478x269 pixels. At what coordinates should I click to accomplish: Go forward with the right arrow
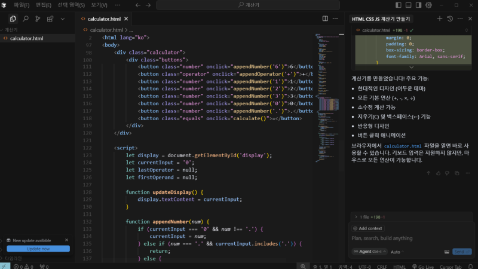[148, 5]
